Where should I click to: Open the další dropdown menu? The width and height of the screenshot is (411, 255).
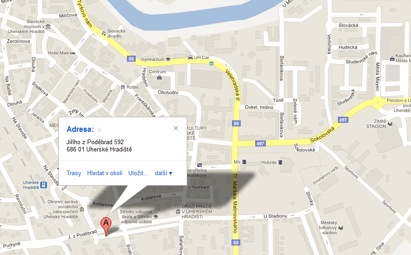click(x=163, y=173)
